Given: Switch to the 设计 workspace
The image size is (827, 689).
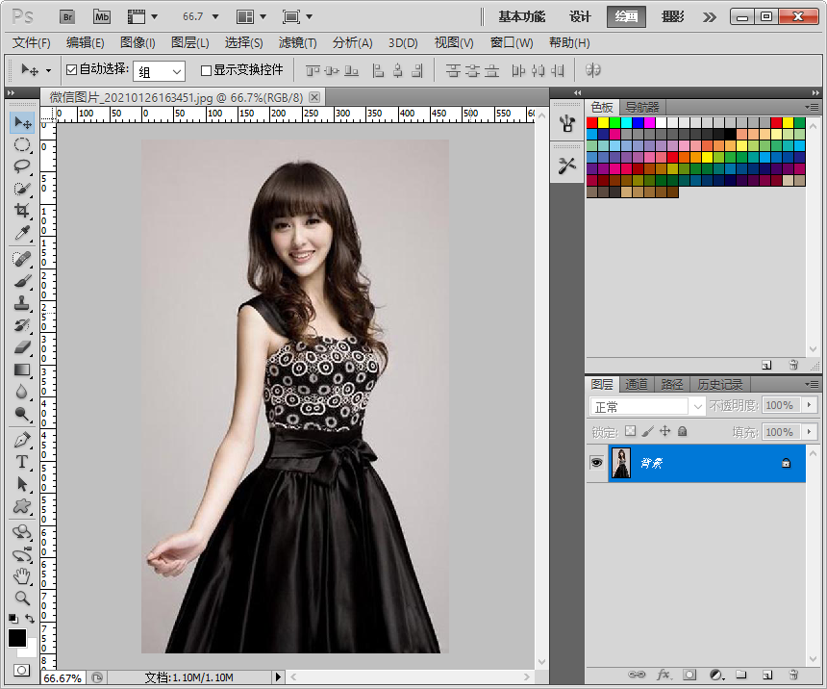Looking at the screenshot, I should point(580,17).
